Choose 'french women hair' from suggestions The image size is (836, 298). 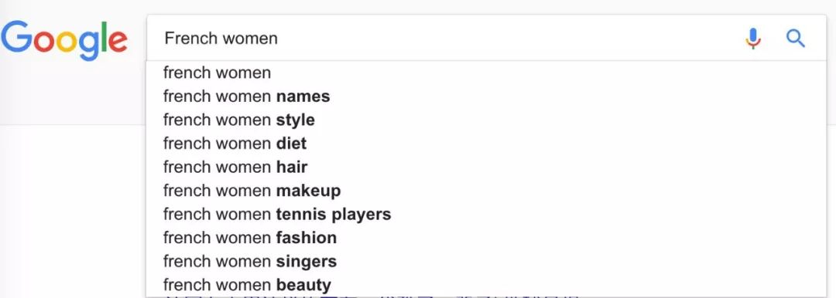click(x=486, y=167)
